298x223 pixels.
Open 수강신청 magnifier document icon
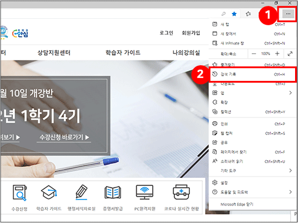[19, 193]
